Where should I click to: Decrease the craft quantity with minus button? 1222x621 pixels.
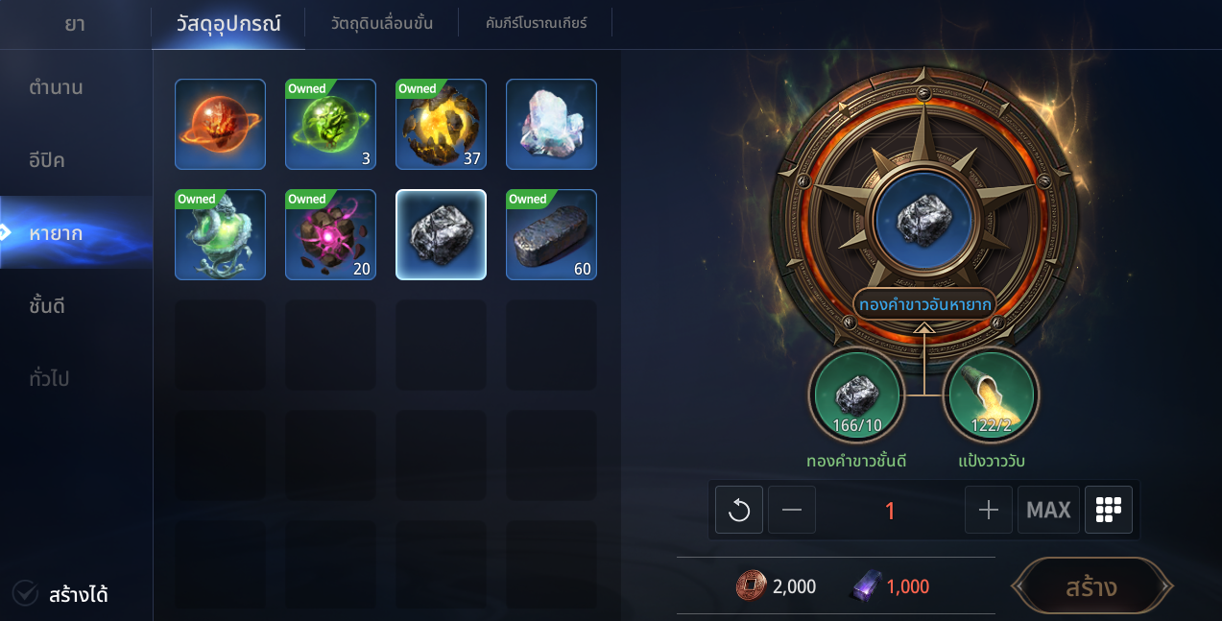[x=792, y=510]
